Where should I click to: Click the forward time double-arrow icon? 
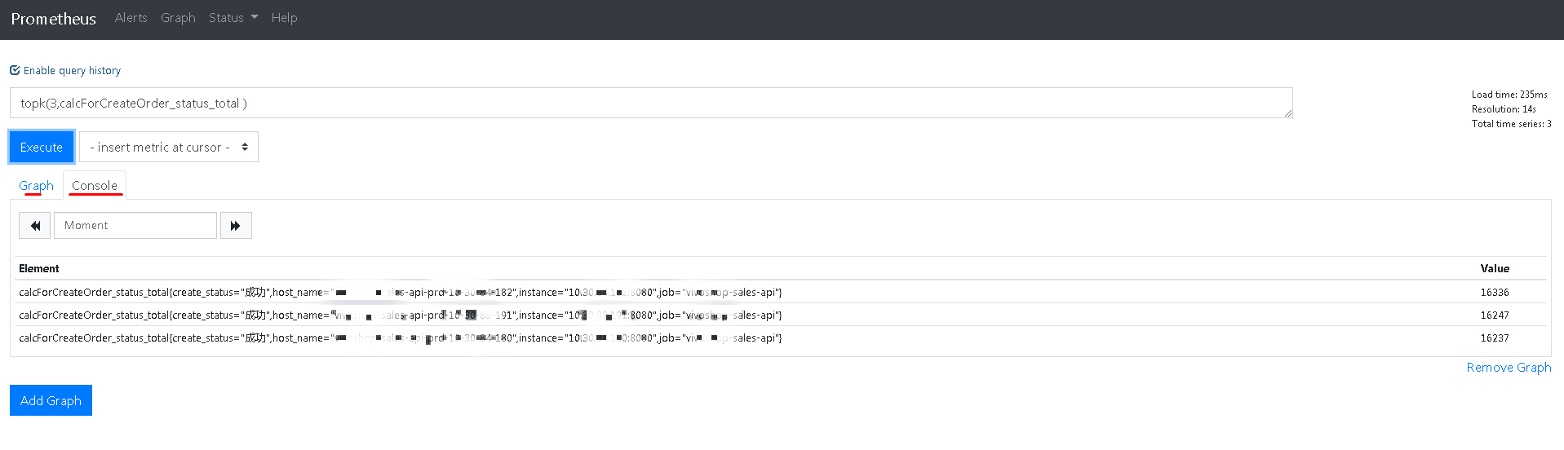click(235, 226)
